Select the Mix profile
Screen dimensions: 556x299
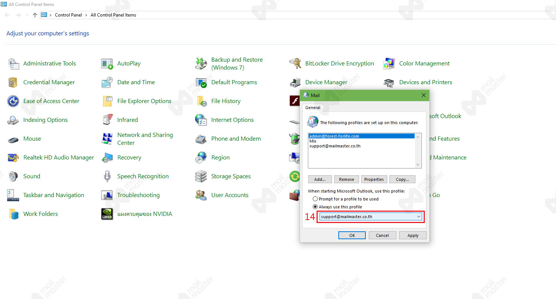click(x=361, y=141)
